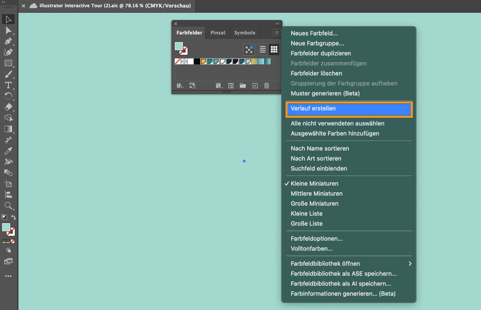
Task: Enable Kleine Miniaturen view
Action: click(x=315, y=183)
